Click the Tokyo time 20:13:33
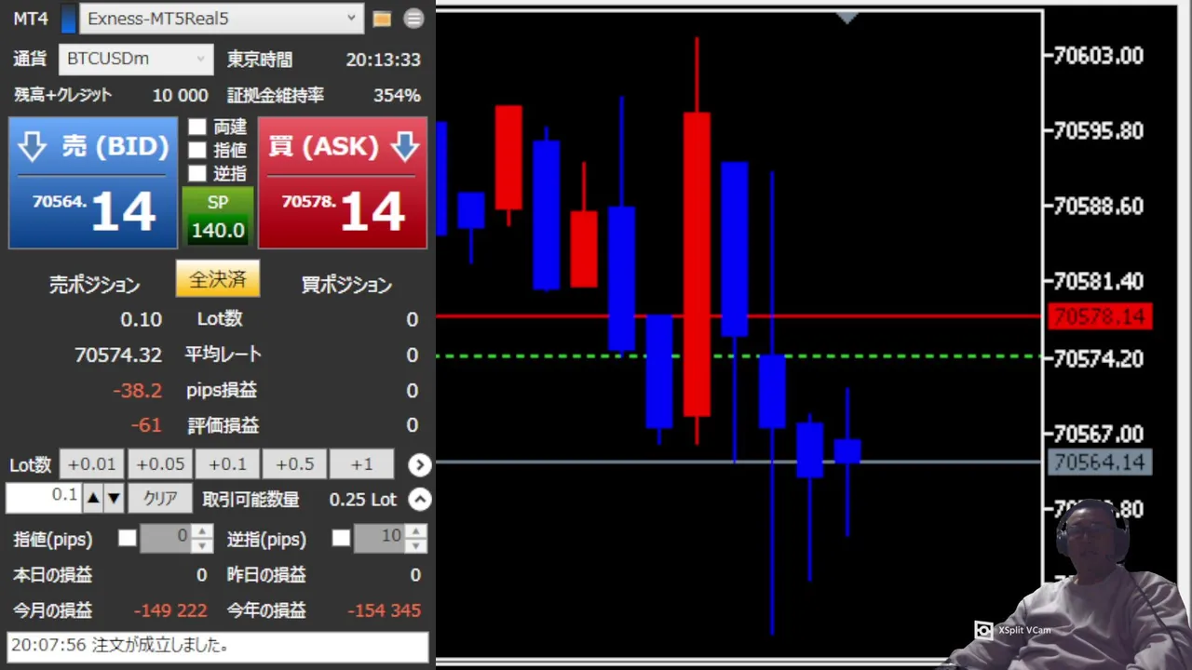Screen dimensions: 1192x670 pos(383,60)
